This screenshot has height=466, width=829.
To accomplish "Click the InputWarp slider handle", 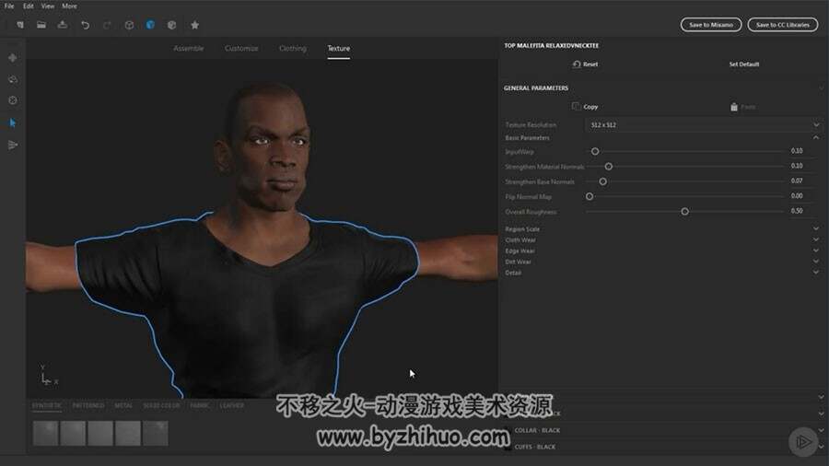I will point(595,151).
